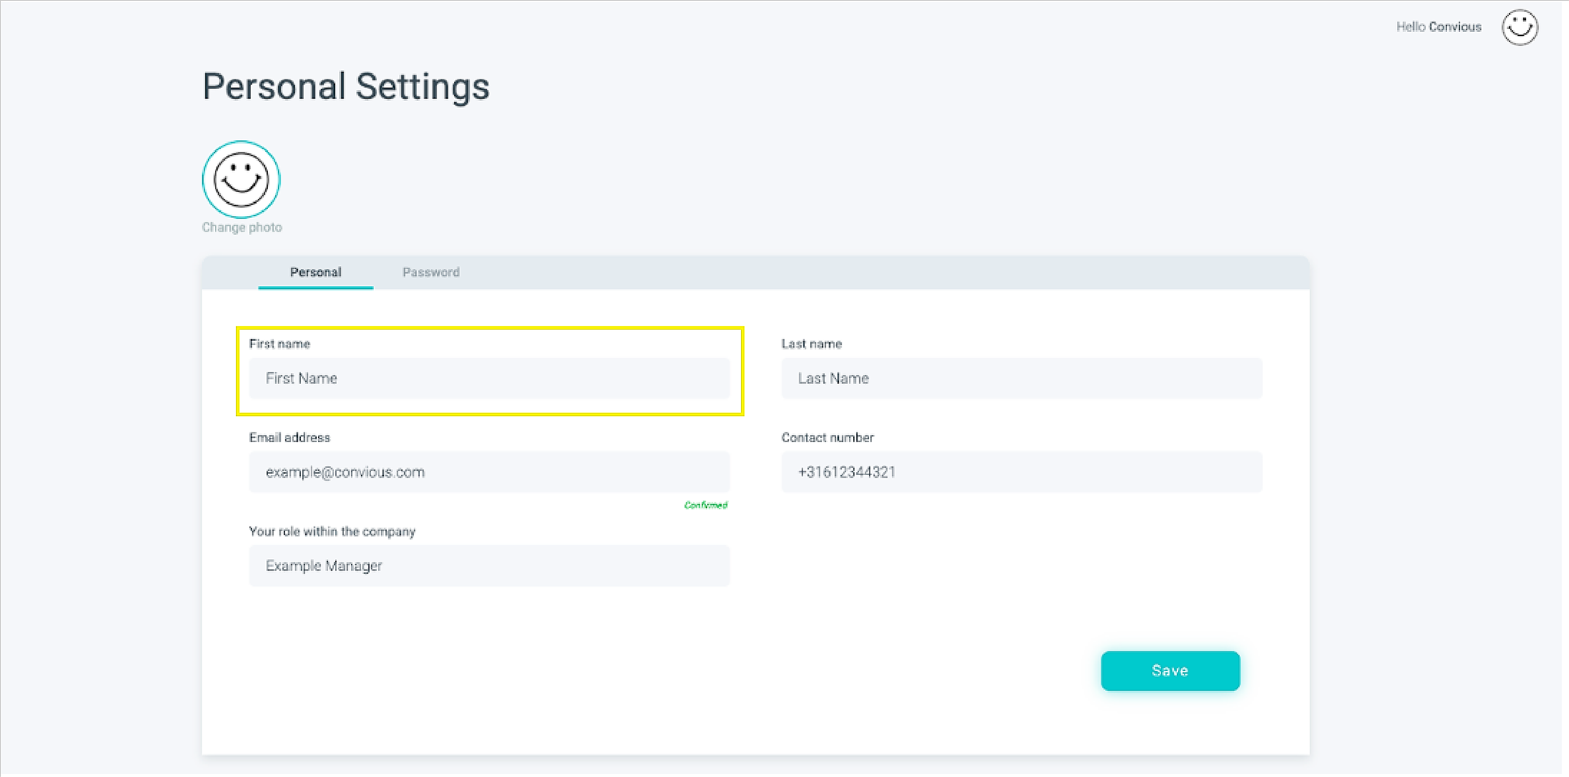Viewport: 1569px width, 777px height.
Task: Click the "First name" field label
Action: [x=279, y=344]
